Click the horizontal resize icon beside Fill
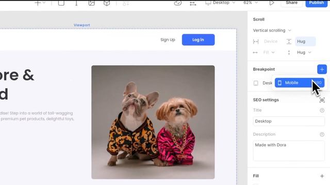The width and height of the screenshot is (330, 185). [255, 52]
